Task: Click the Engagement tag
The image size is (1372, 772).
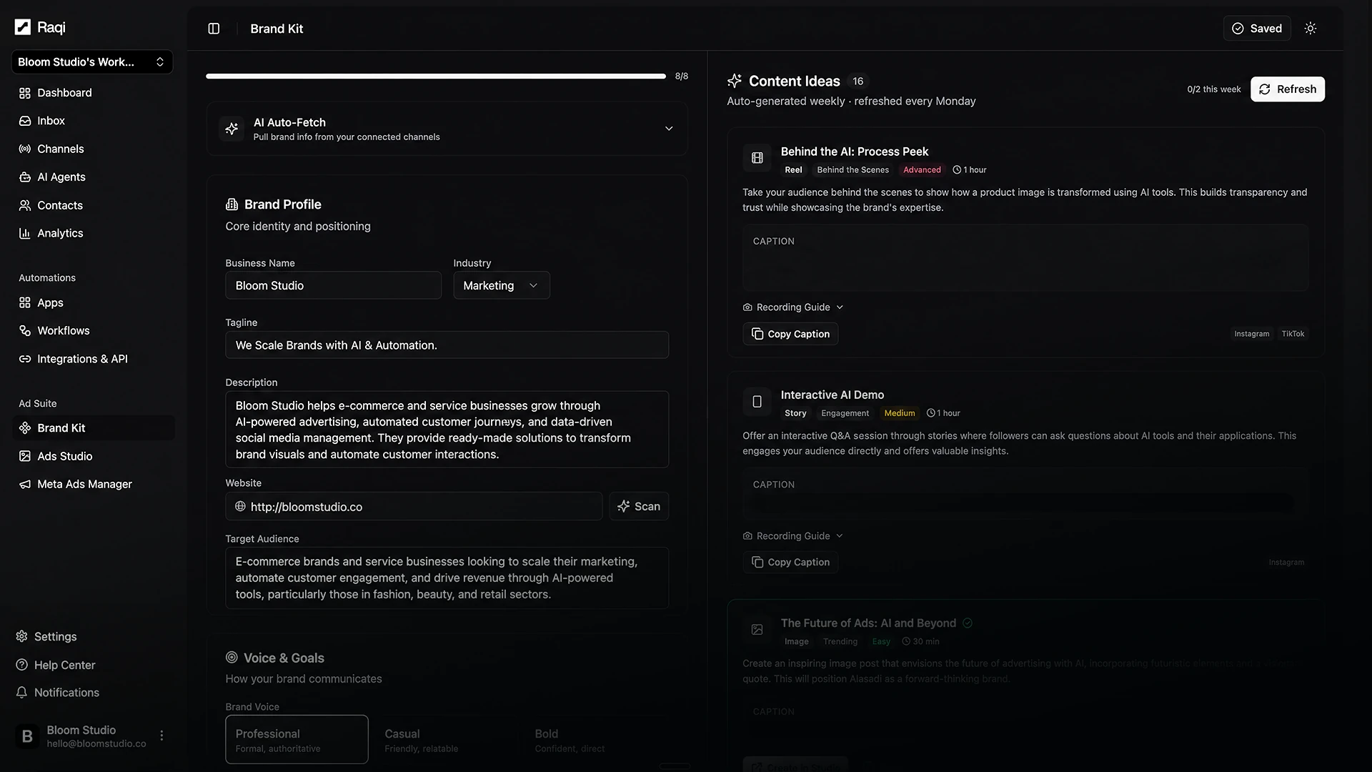Action: click(x=845, y=413)
